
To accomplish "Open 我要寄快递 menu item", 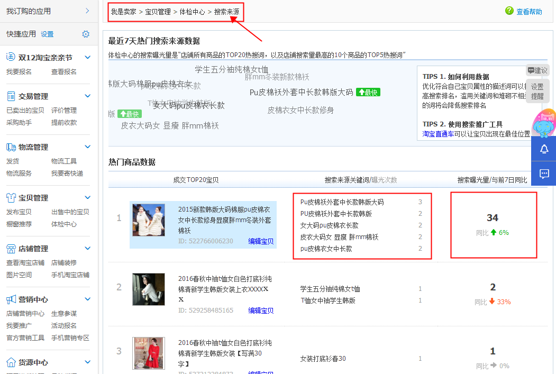I will pos(67,174).
